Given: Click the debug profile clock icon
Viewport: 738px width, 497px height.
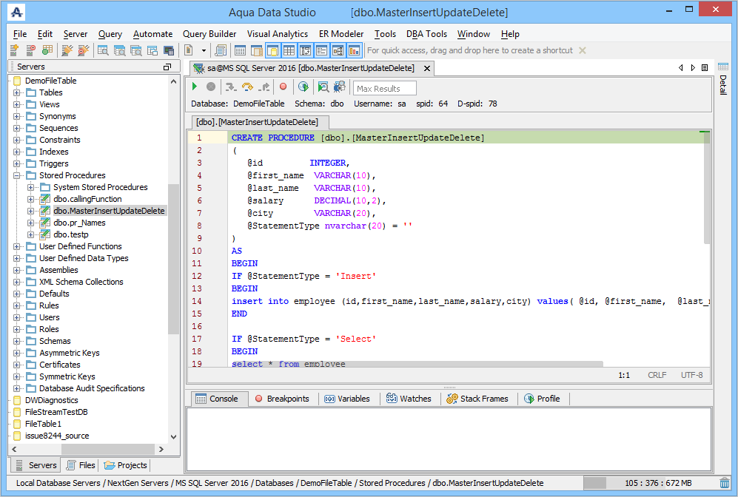Looking at the screenshot, I should coord(303,87).
